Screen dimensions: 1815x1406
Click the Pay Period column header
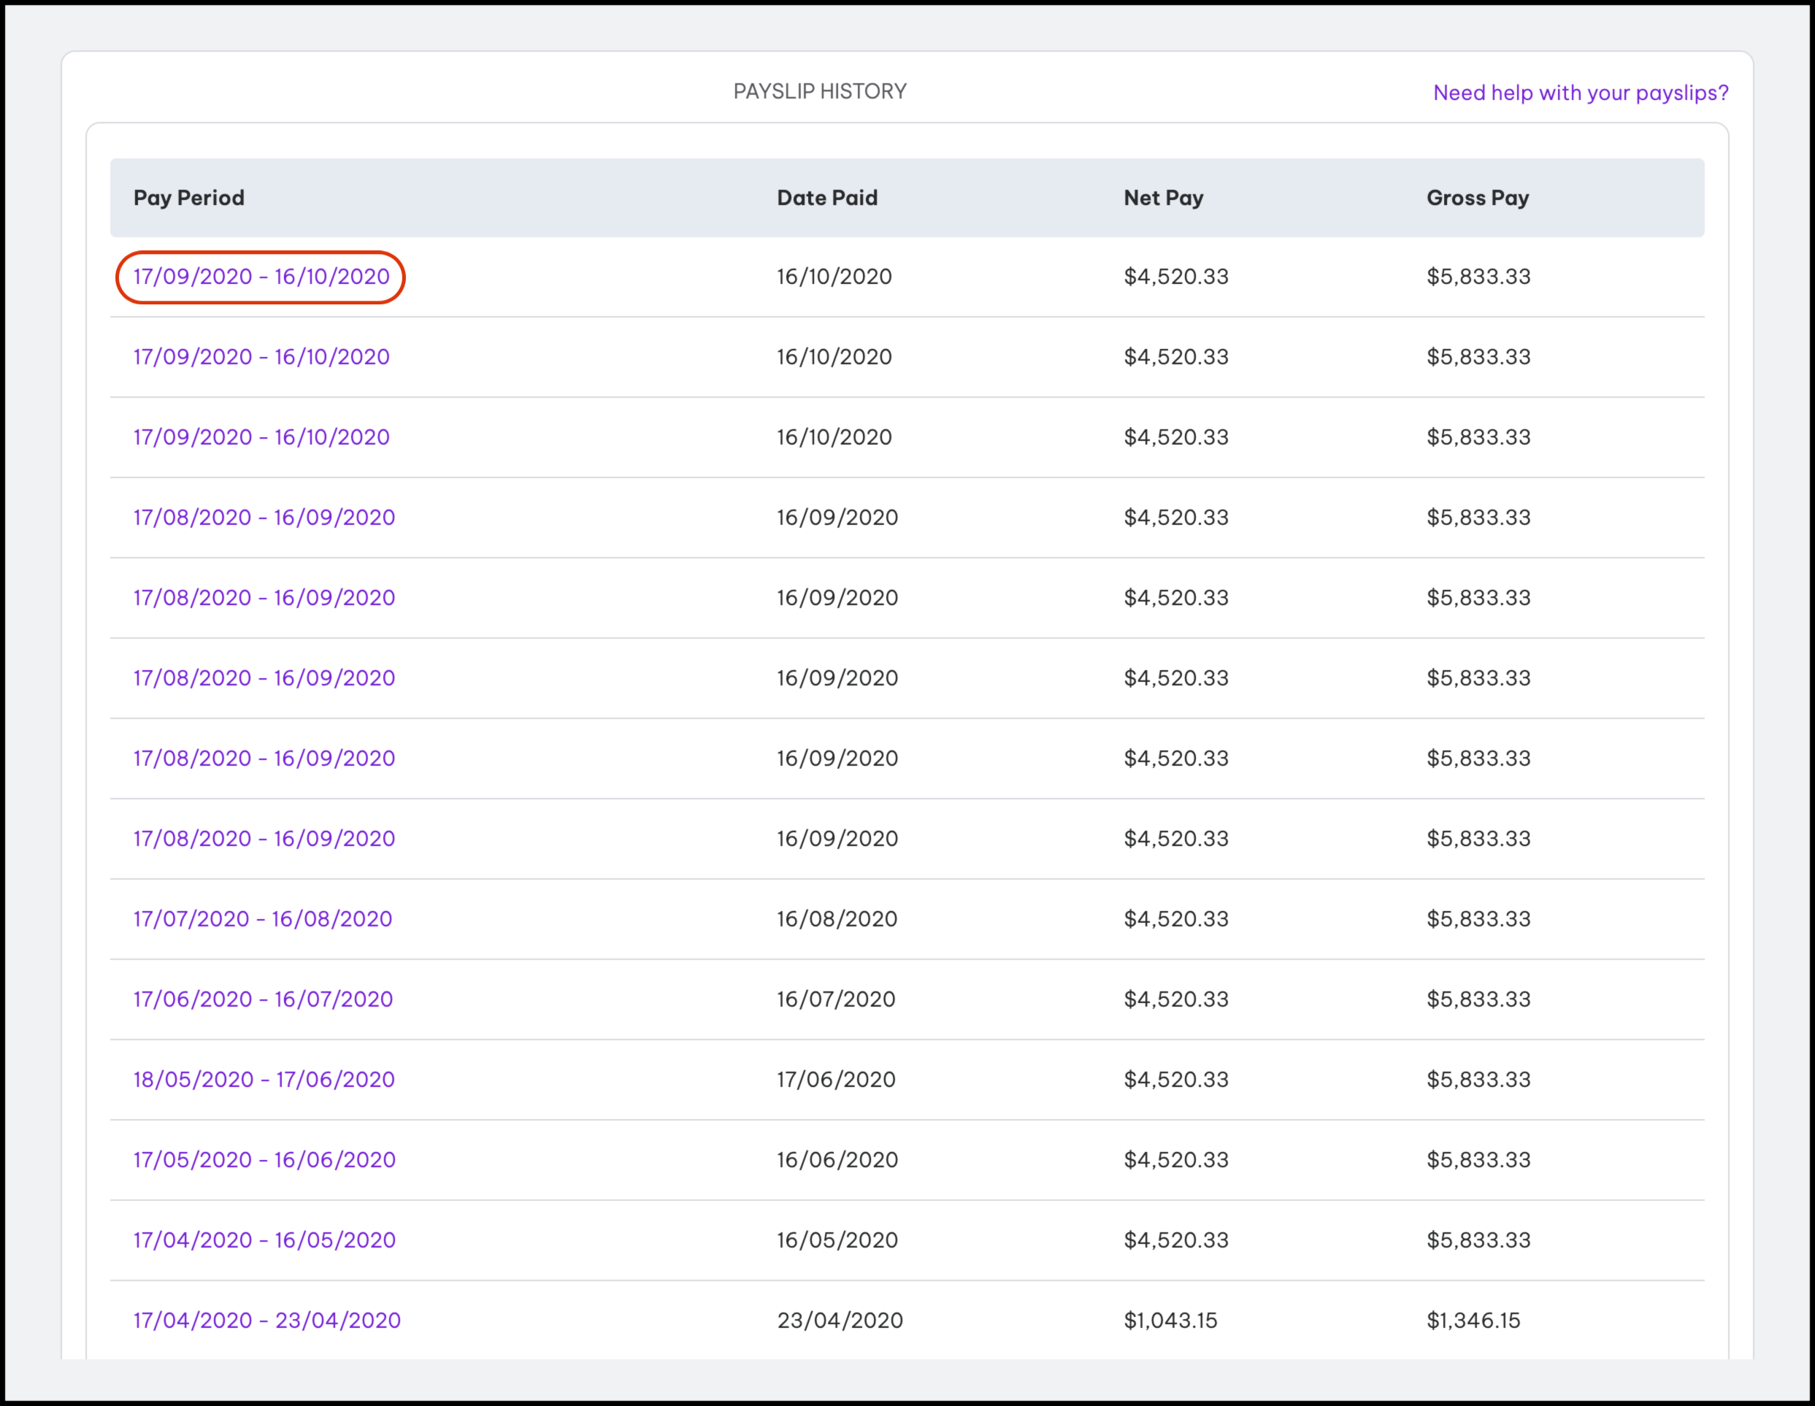click(188, 198)
